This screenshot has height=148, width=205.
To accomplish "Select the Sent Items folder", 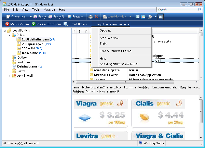I will click(x=22, y=62).
